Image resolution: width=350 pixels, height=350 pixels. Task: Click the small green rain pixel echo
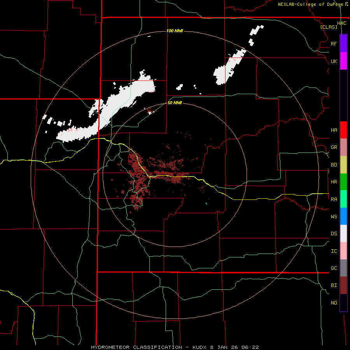(206, 203)
